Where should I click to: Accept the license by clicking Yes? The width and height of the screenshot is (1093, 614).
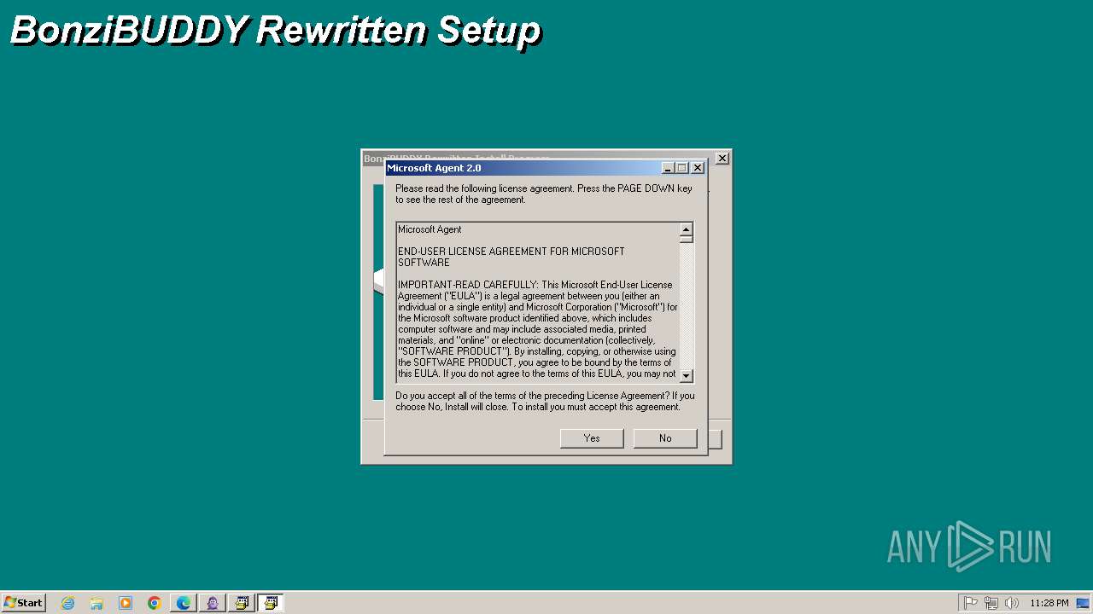coord(592,438)
